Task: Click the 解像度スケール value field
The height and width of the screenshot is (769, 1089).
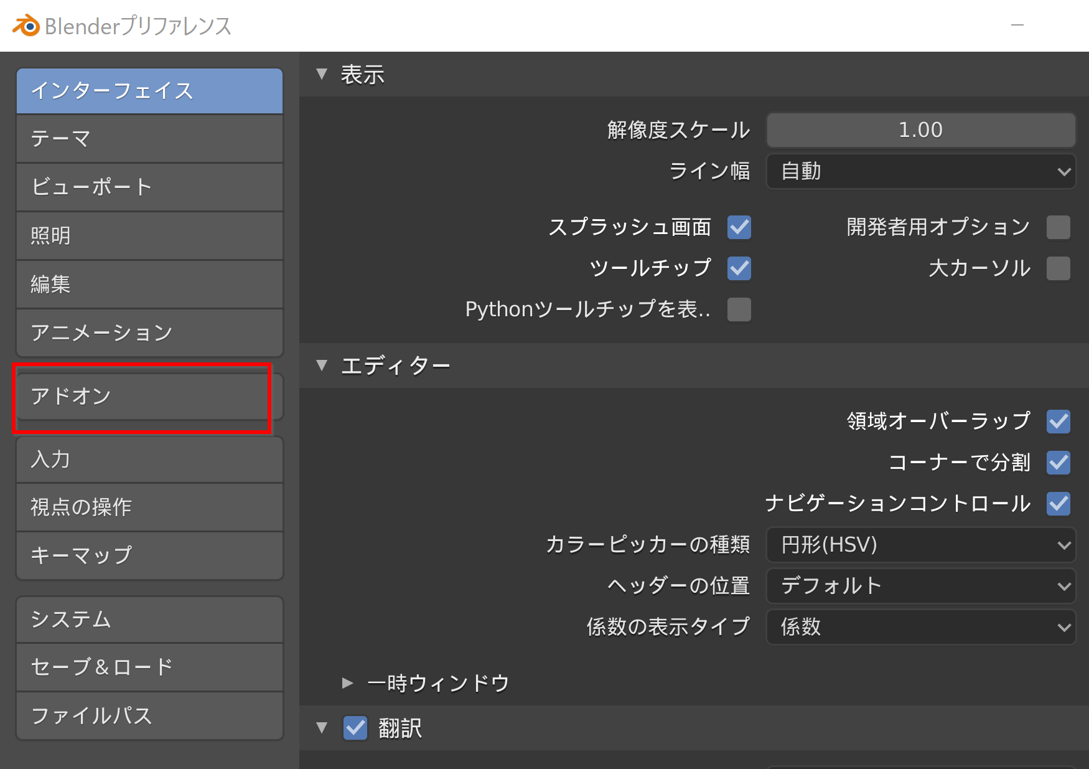Action: [921, 130]
